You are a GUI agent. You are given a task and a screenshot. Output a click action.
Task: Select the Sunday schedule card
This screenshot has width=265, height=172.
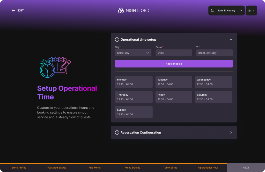point(134,112)
